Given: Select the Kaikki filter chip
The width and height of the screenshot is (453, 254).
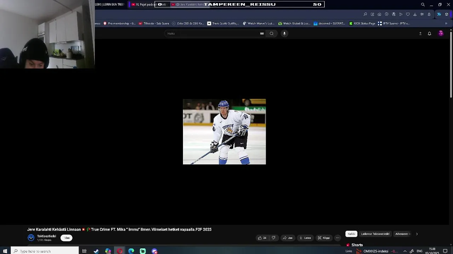Looking at the screenshot, I should 351,234.
